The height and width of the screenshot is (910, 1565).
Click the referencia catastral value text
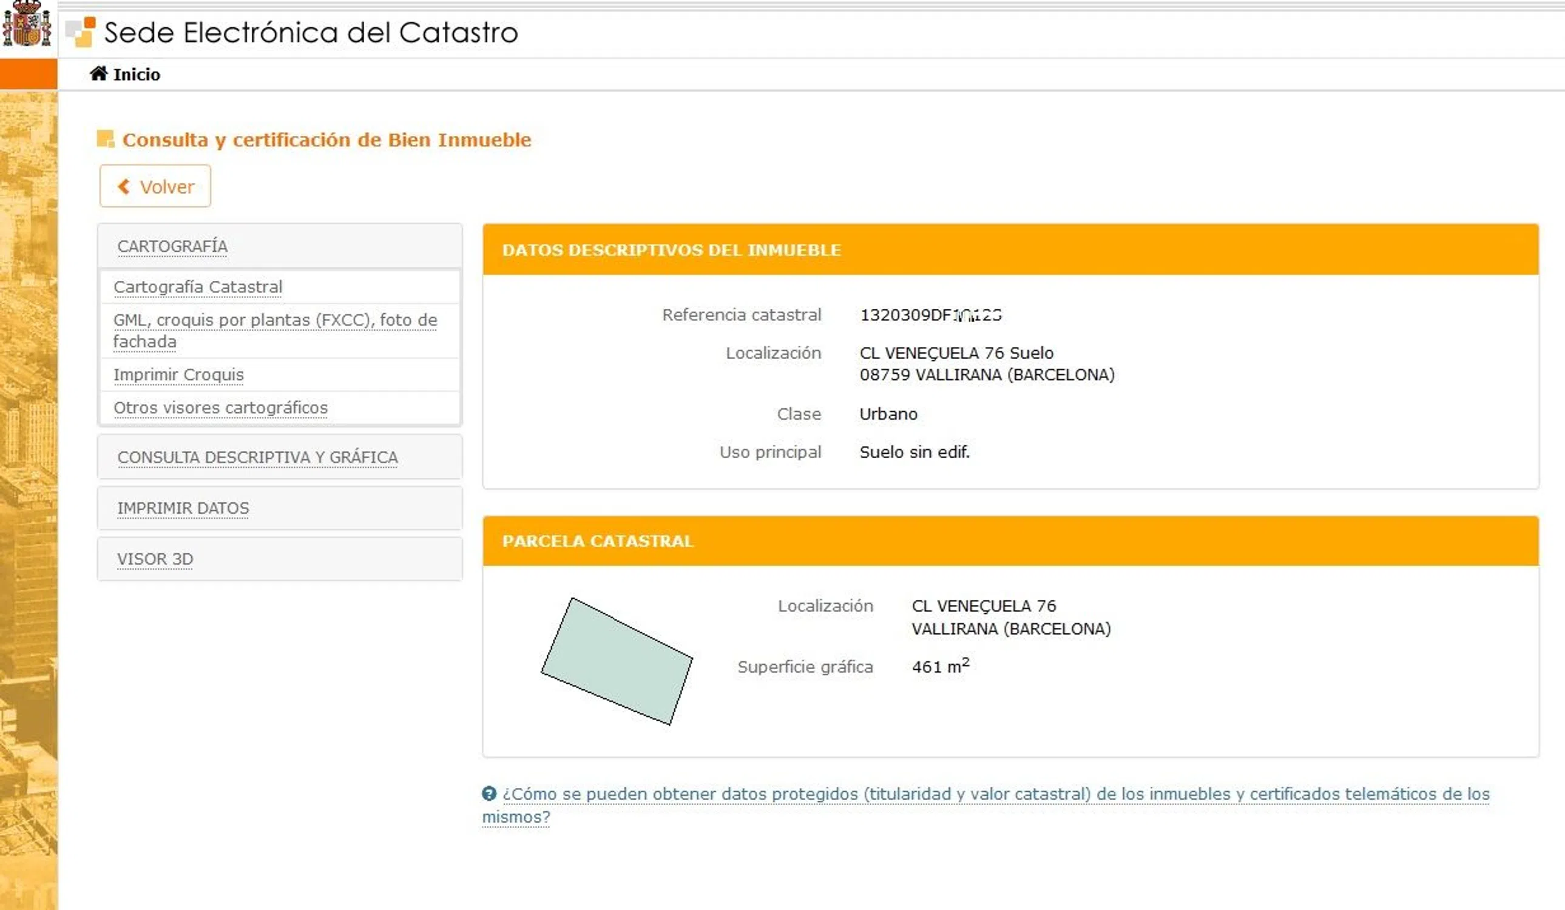930,315
